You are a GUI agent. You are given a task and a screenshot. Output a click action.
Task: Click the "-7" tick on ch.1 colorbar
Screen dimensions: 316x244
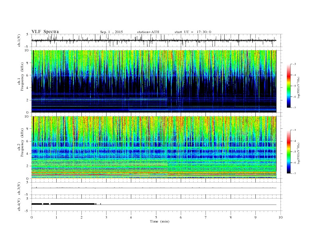[294, 108]
